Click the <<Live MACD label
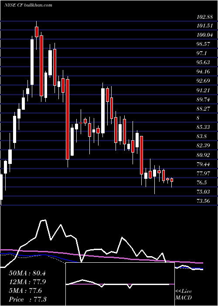The image size is (218, 306). [184, 295]
